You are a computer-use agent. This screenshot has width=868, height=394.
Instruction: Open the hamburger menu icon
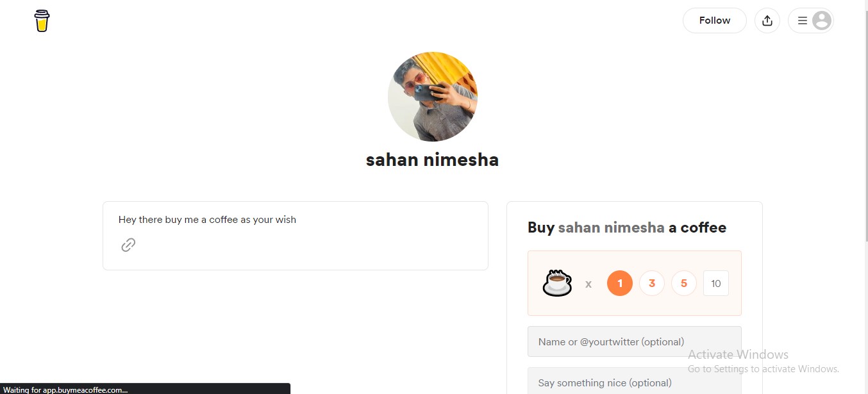point(802,21)
